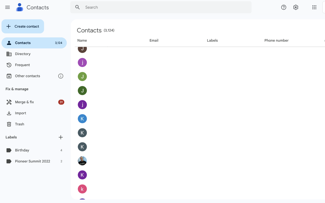Open the Help question mark icon
325x203 pixels.
coord(284,7)
